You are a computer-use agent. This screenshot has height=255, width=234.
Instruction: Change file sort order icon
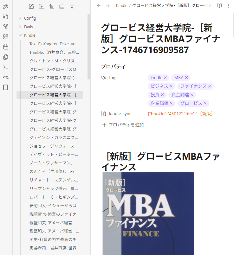52,6
